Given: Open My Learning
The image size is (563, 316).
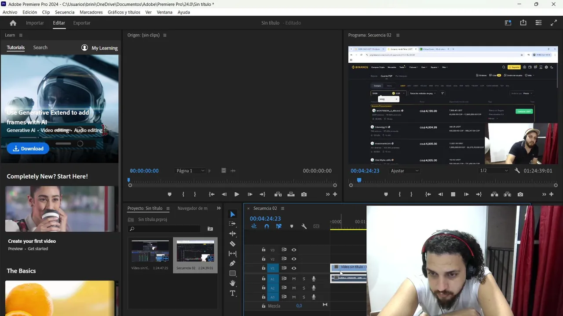Looking at the screenshot, I should [99, 48].
